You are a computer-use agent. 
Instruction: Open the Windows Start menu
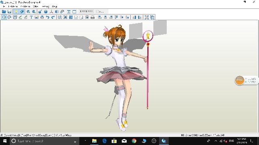(5, 141)
